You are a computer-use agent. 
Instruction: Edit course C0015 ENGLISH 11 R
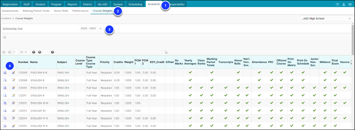pos(13,126)
